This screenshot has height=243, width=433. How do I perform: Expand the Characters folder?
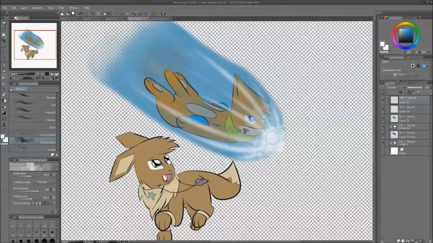coord(391,127)
